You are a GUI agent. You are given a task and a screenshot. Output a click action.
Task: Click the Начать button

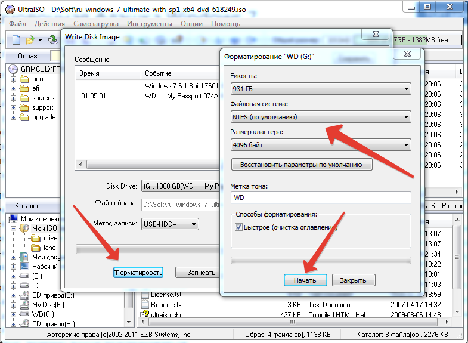[x=305, y=280]
